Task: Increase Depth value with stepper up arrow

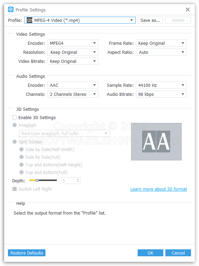Action: tap(78, 179)
